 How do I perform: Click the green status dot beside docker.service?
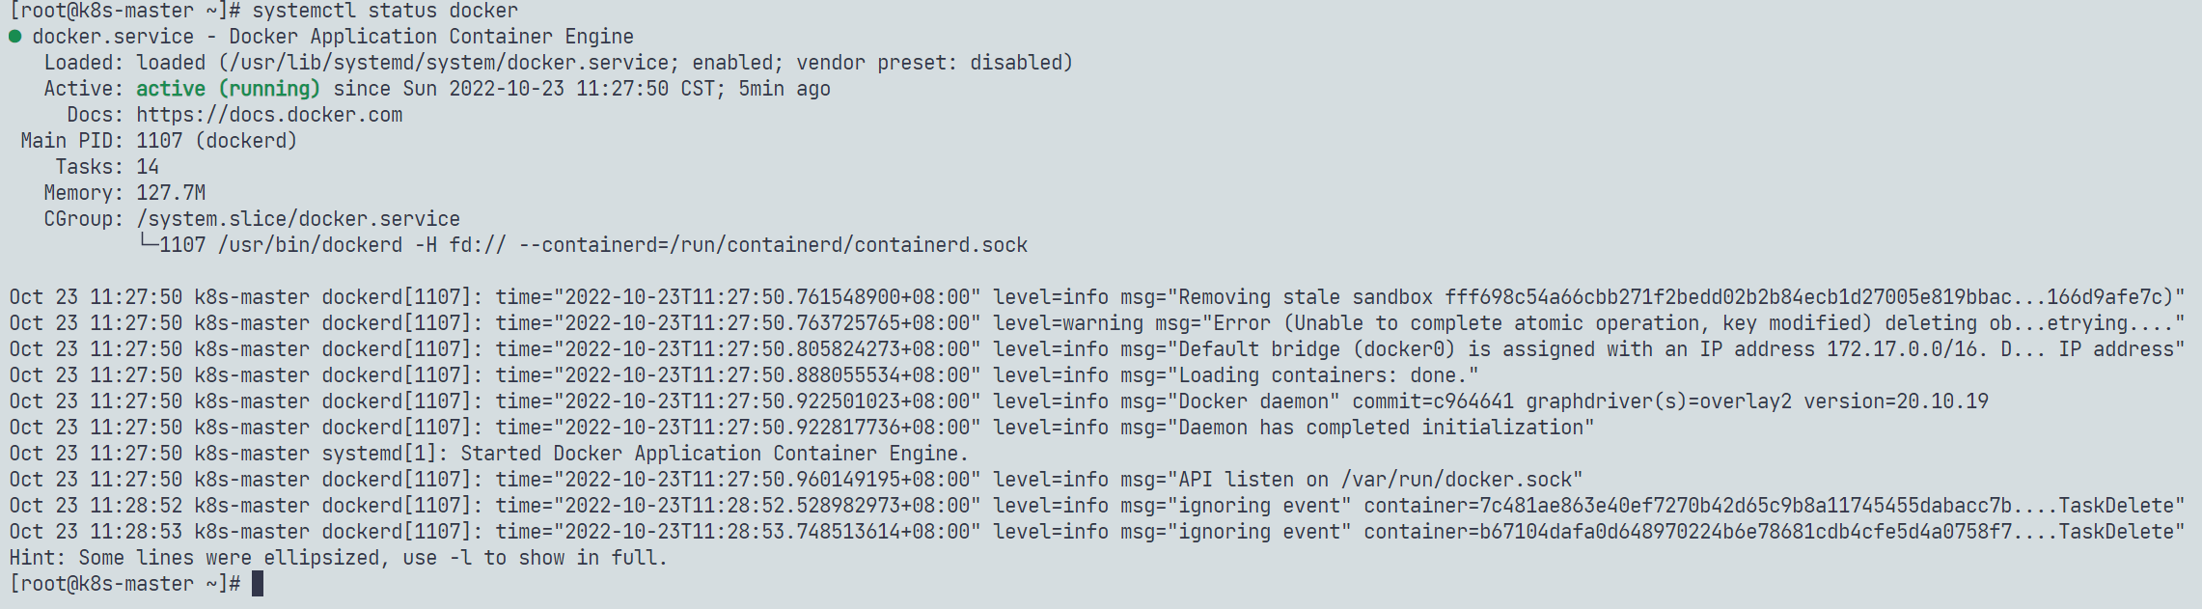(15, 37)
